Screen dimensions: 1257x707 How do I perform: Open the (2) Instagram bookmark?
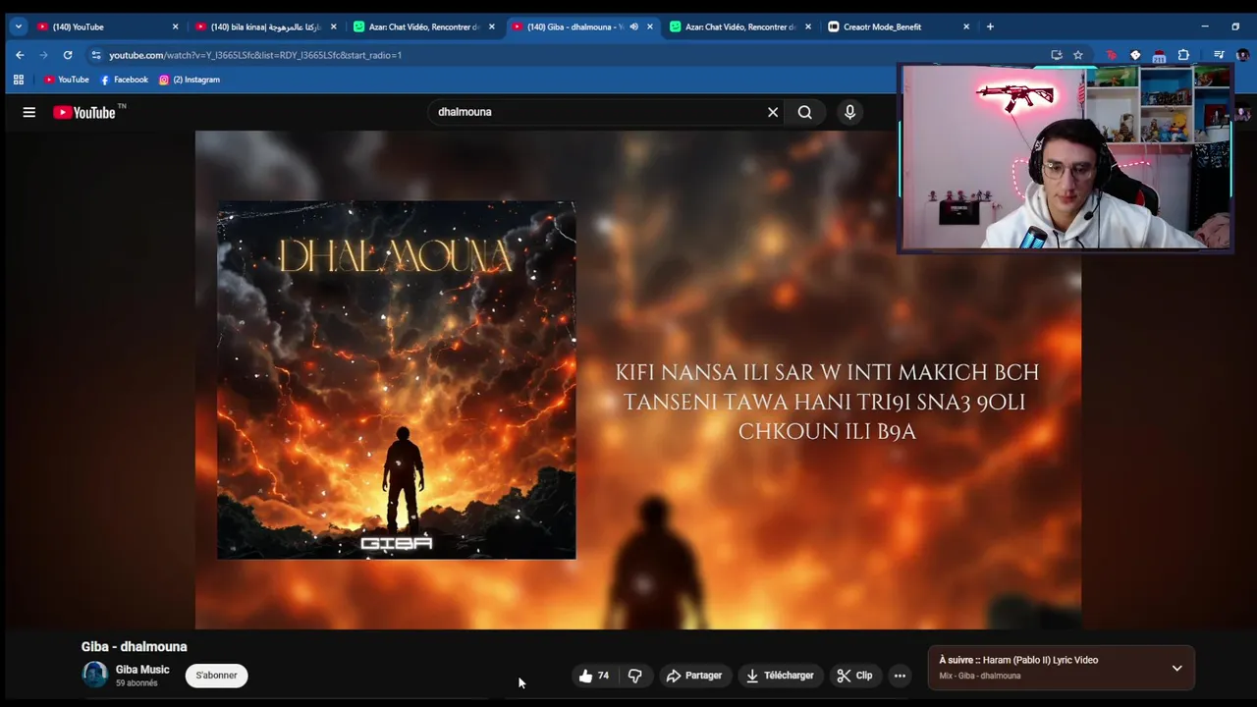click(x=190, y=80)
